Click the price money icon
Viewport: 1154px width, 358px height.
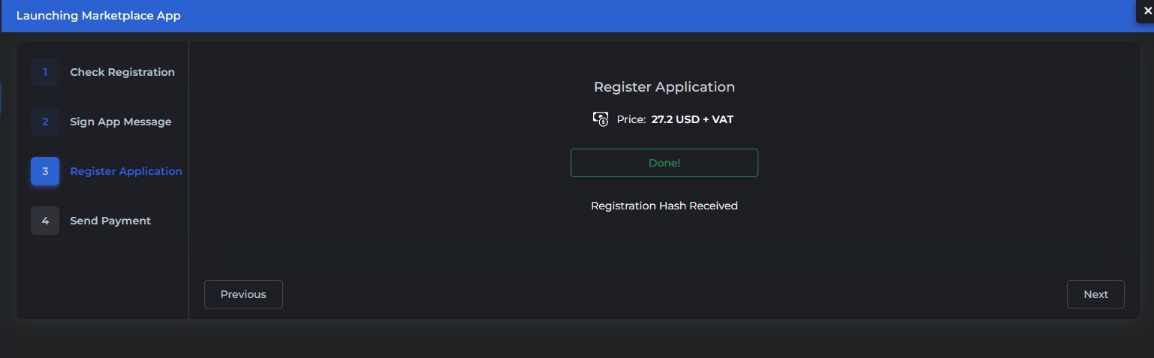click(x=601, y=119)
